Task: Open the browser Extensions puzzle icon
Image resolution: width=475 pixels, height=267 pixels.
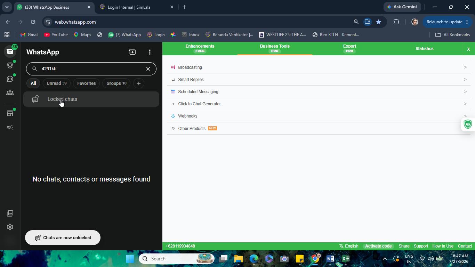Action: pyautogui.click(x=396, y=22)
